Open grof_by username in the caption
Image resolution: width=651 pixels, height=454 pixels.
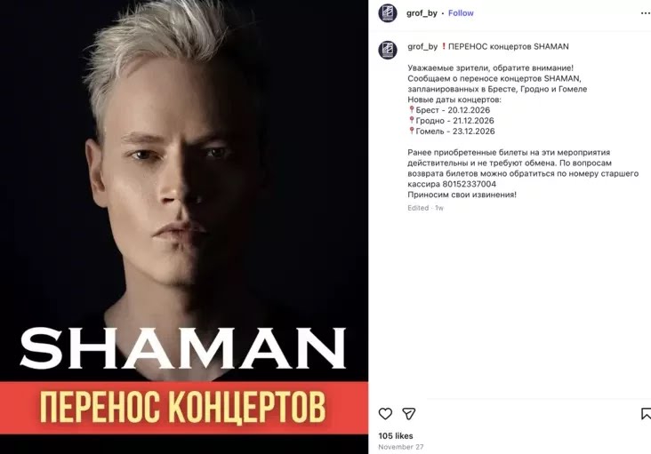point(422,46)
